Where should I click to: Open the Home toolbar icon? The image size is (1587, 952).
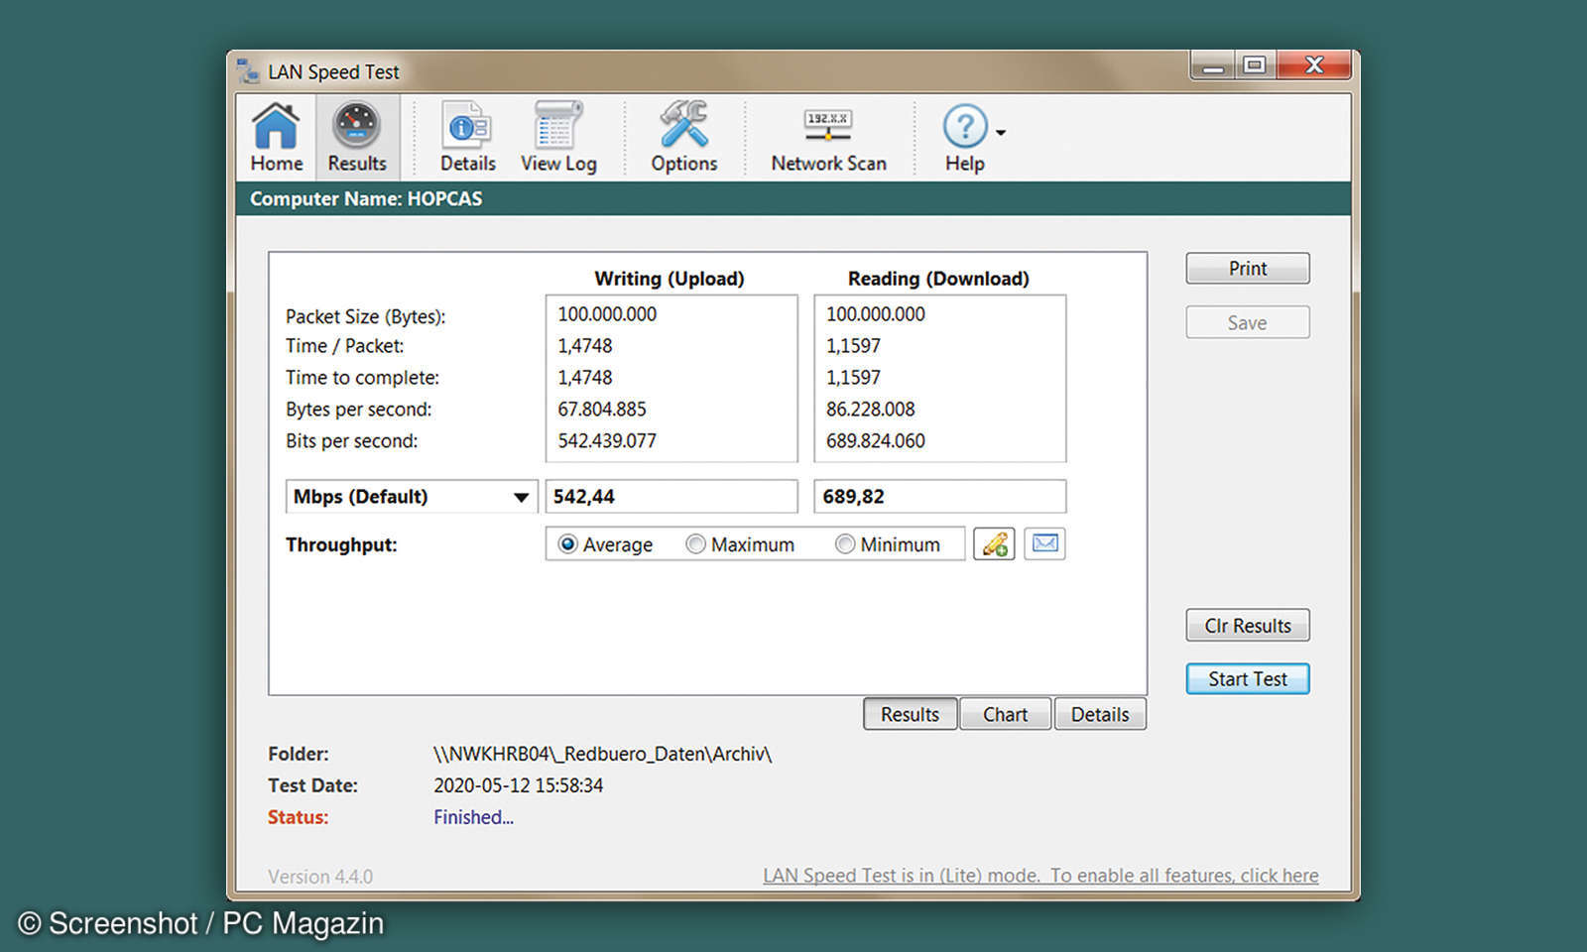point(276,137)
